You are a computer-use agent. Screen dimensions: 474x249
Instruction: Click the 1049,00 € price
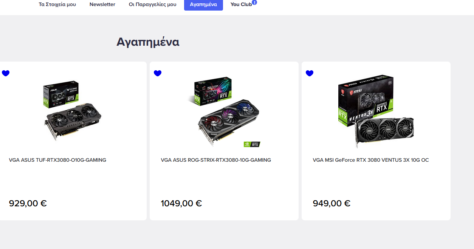click(x=181, y=203)
